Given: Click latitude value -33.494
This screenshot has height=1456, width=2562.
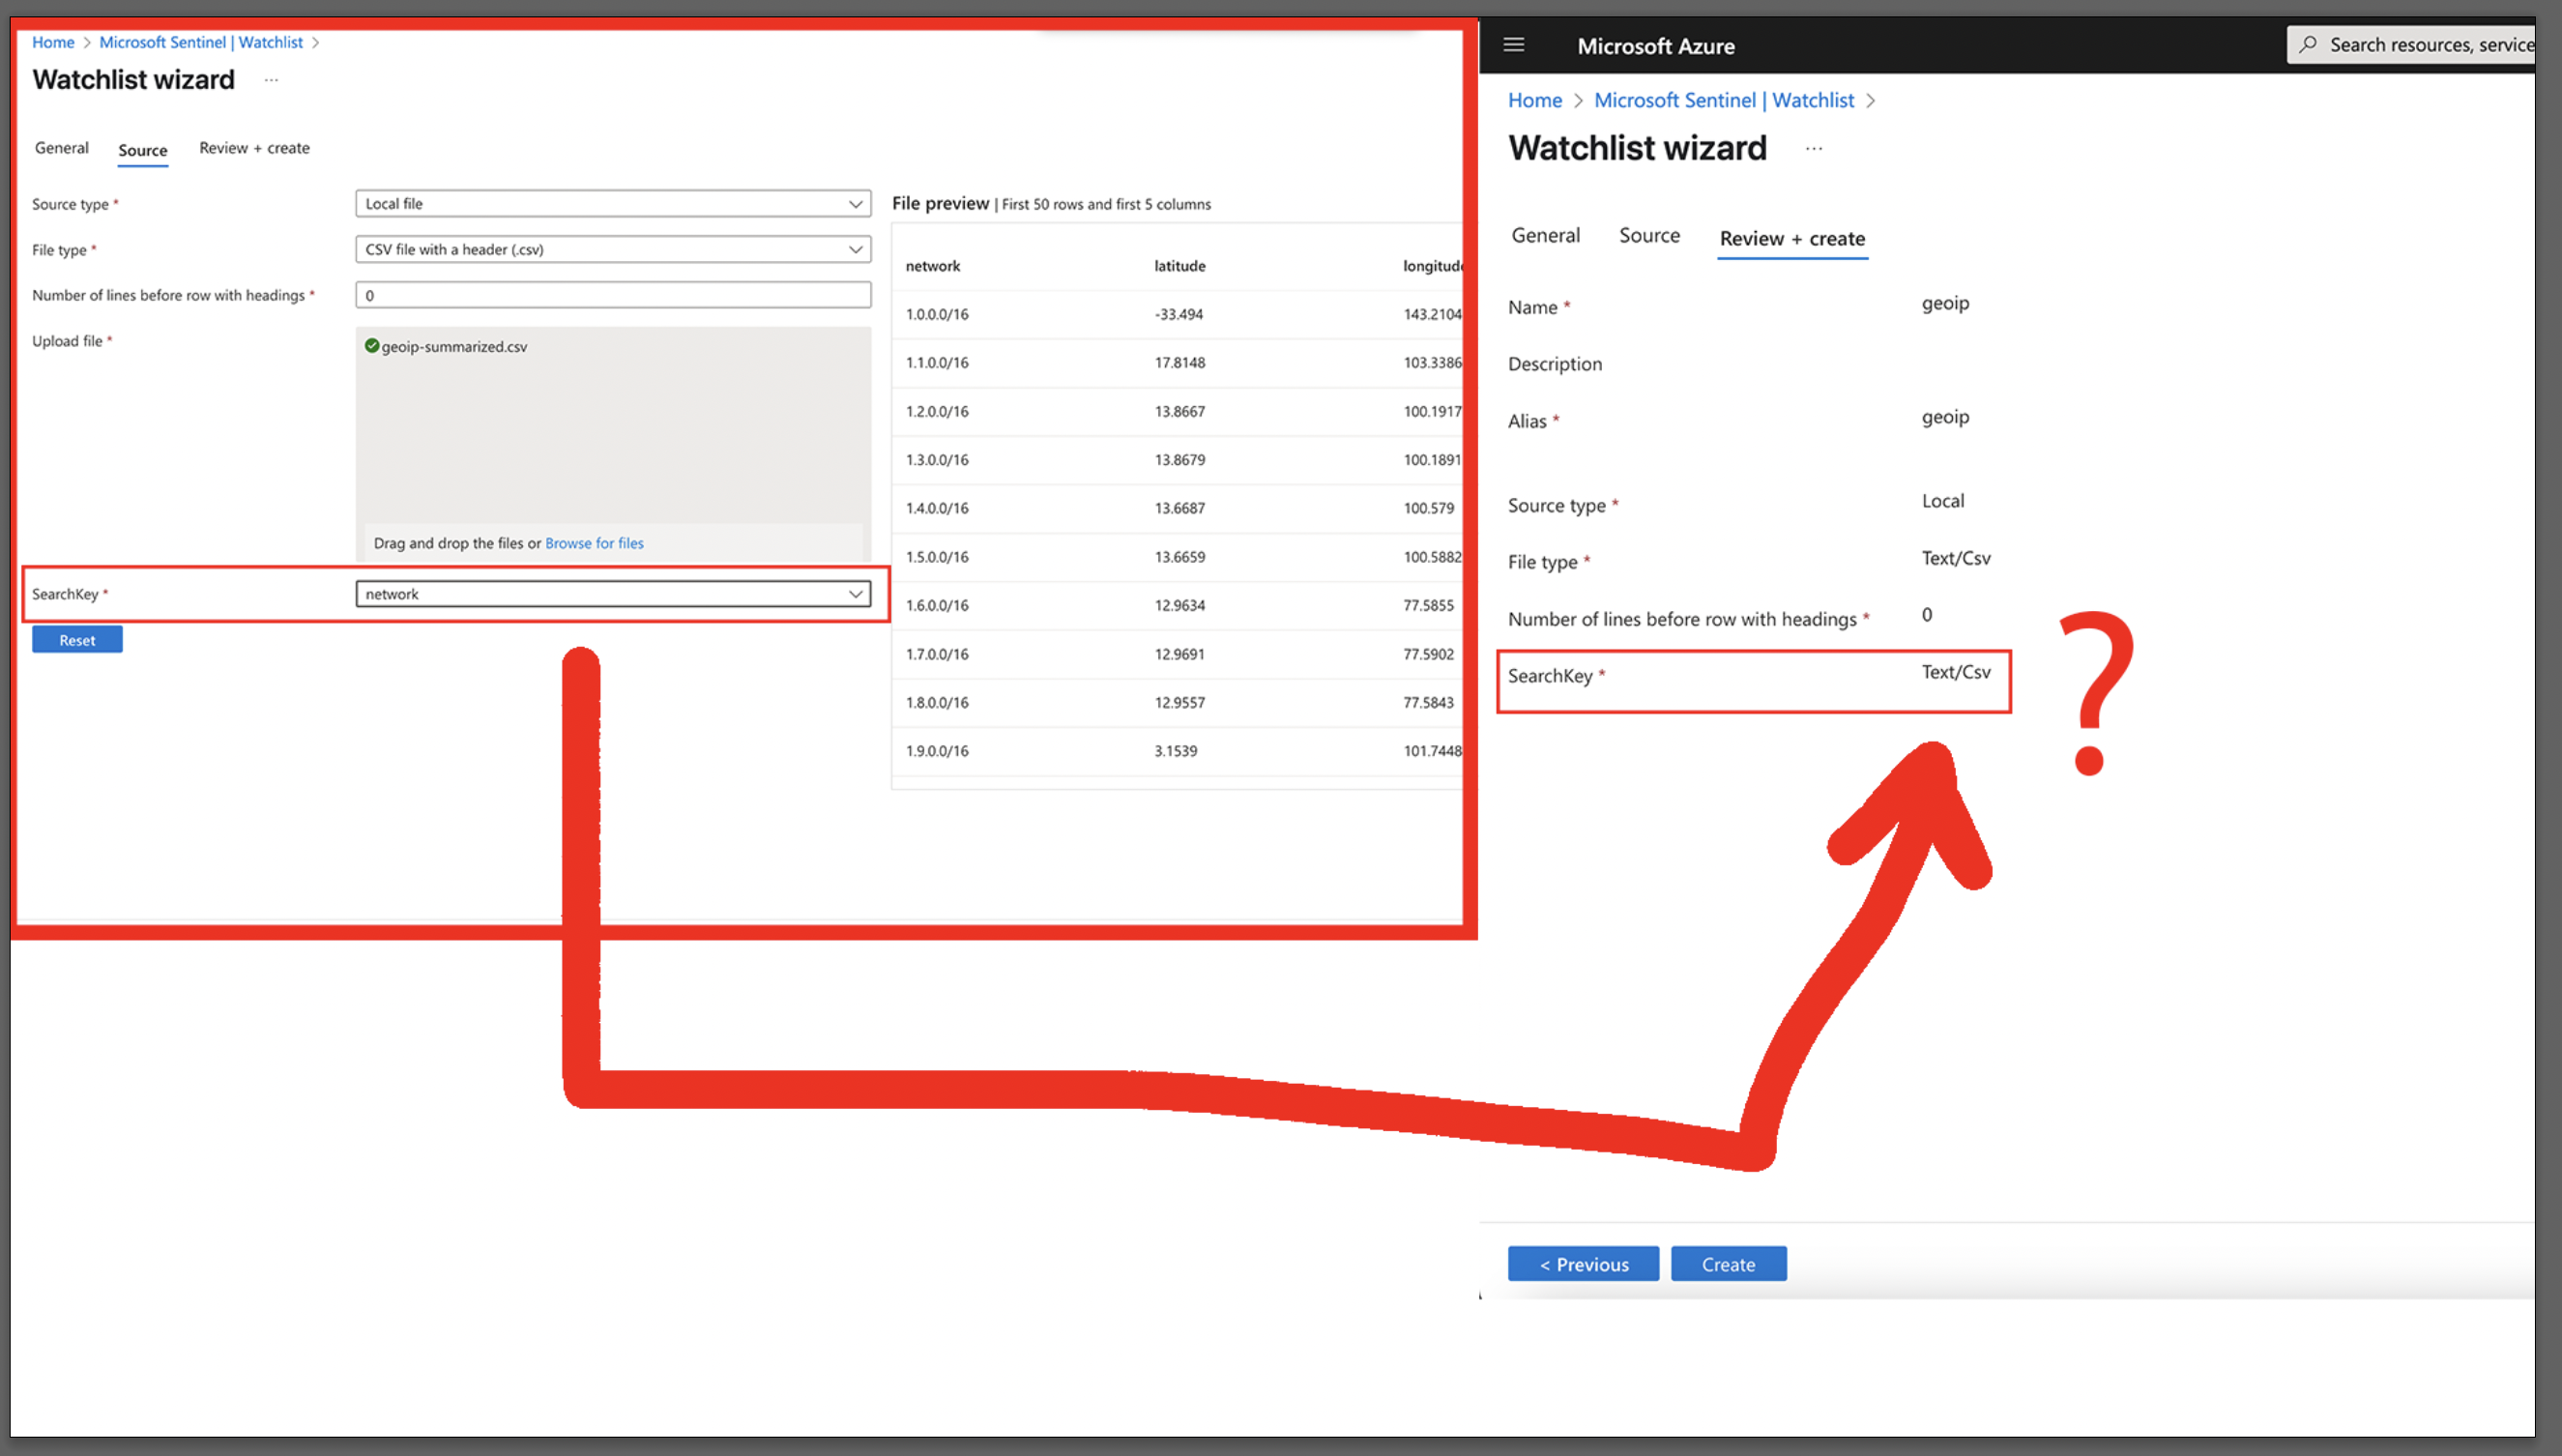Looking at the screenshot, I should pyautogui.click(x=1179, y=314).
